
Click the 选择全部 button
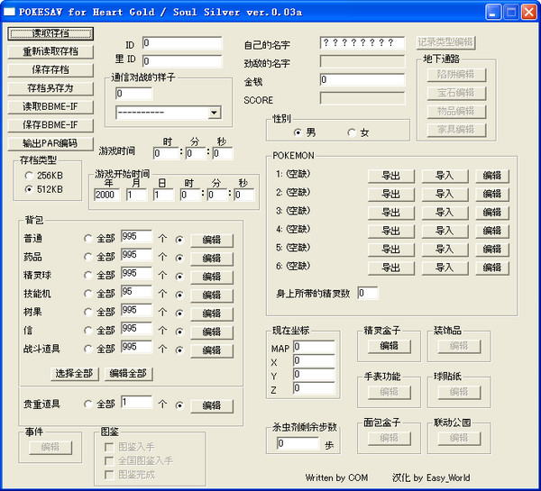click(x=75, y=373)
